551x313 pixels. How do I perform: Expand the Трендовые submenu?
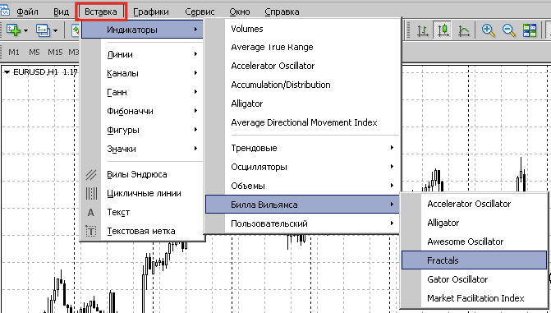pos(302,148)
